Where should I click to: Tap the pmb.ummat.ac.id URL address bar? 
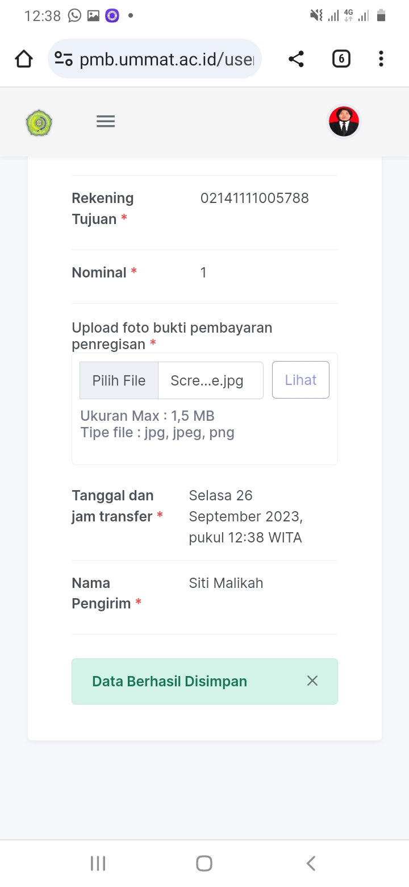(x=166, y=59)
